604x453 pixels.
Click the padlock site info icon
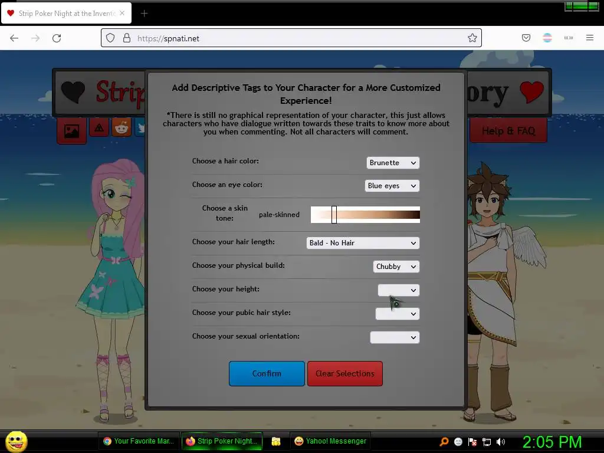point(127,38)
